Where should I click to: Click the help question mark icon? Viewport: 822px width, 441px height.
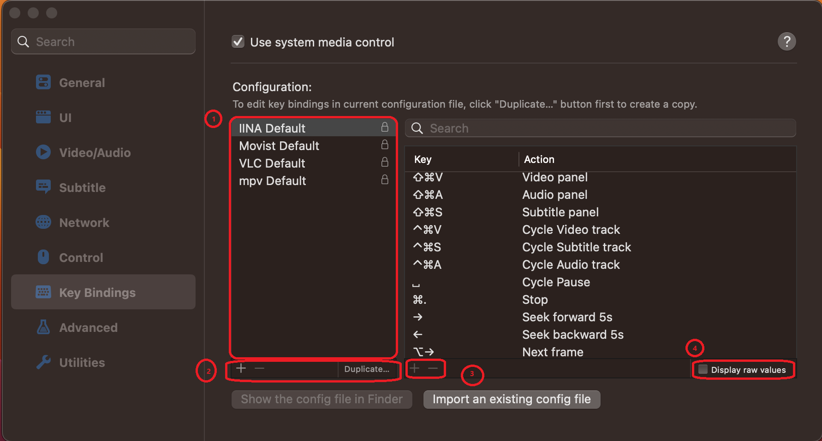point(787,41)
